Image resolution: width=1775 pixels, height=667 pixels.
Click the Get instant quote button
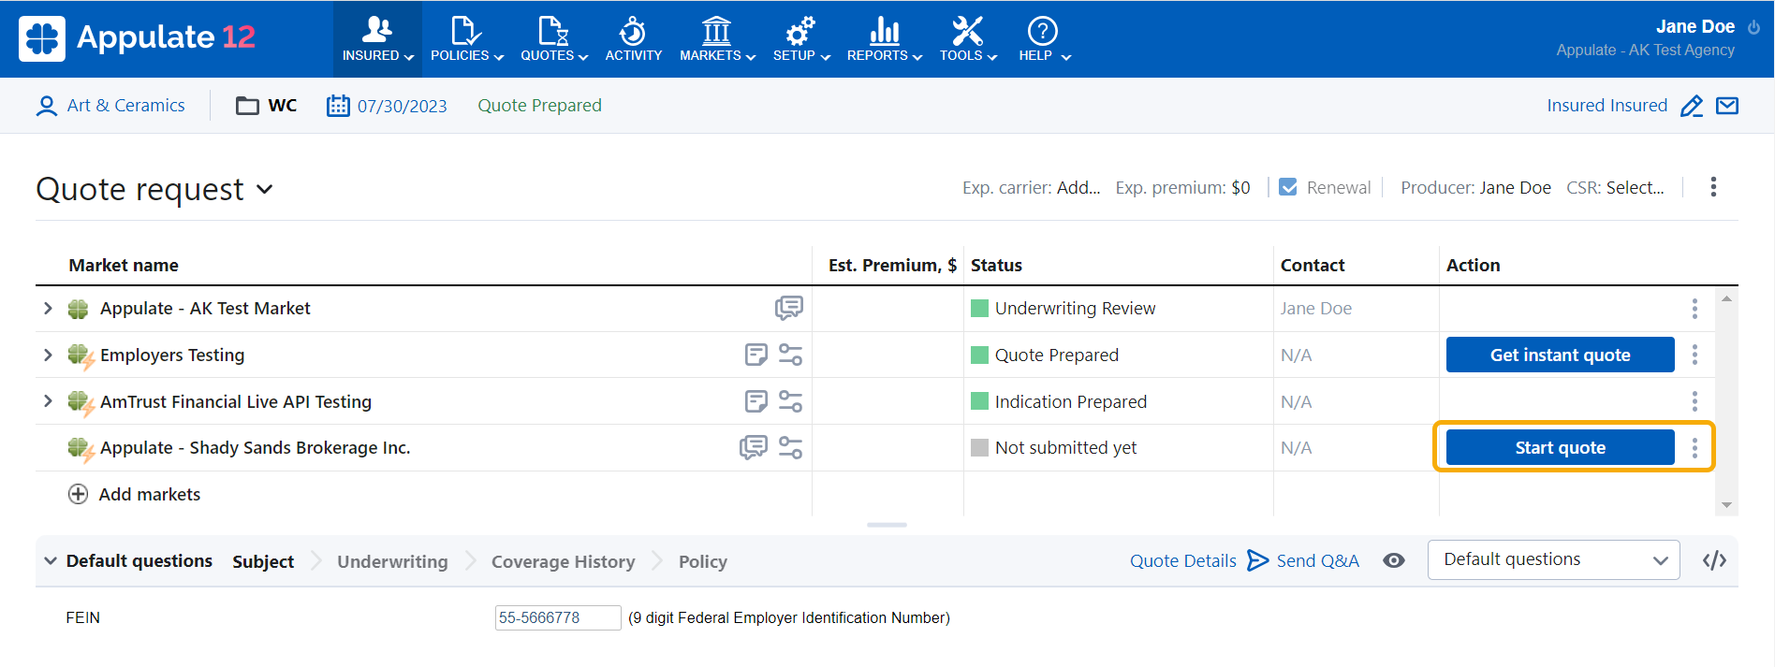[x=1560, y=355]
